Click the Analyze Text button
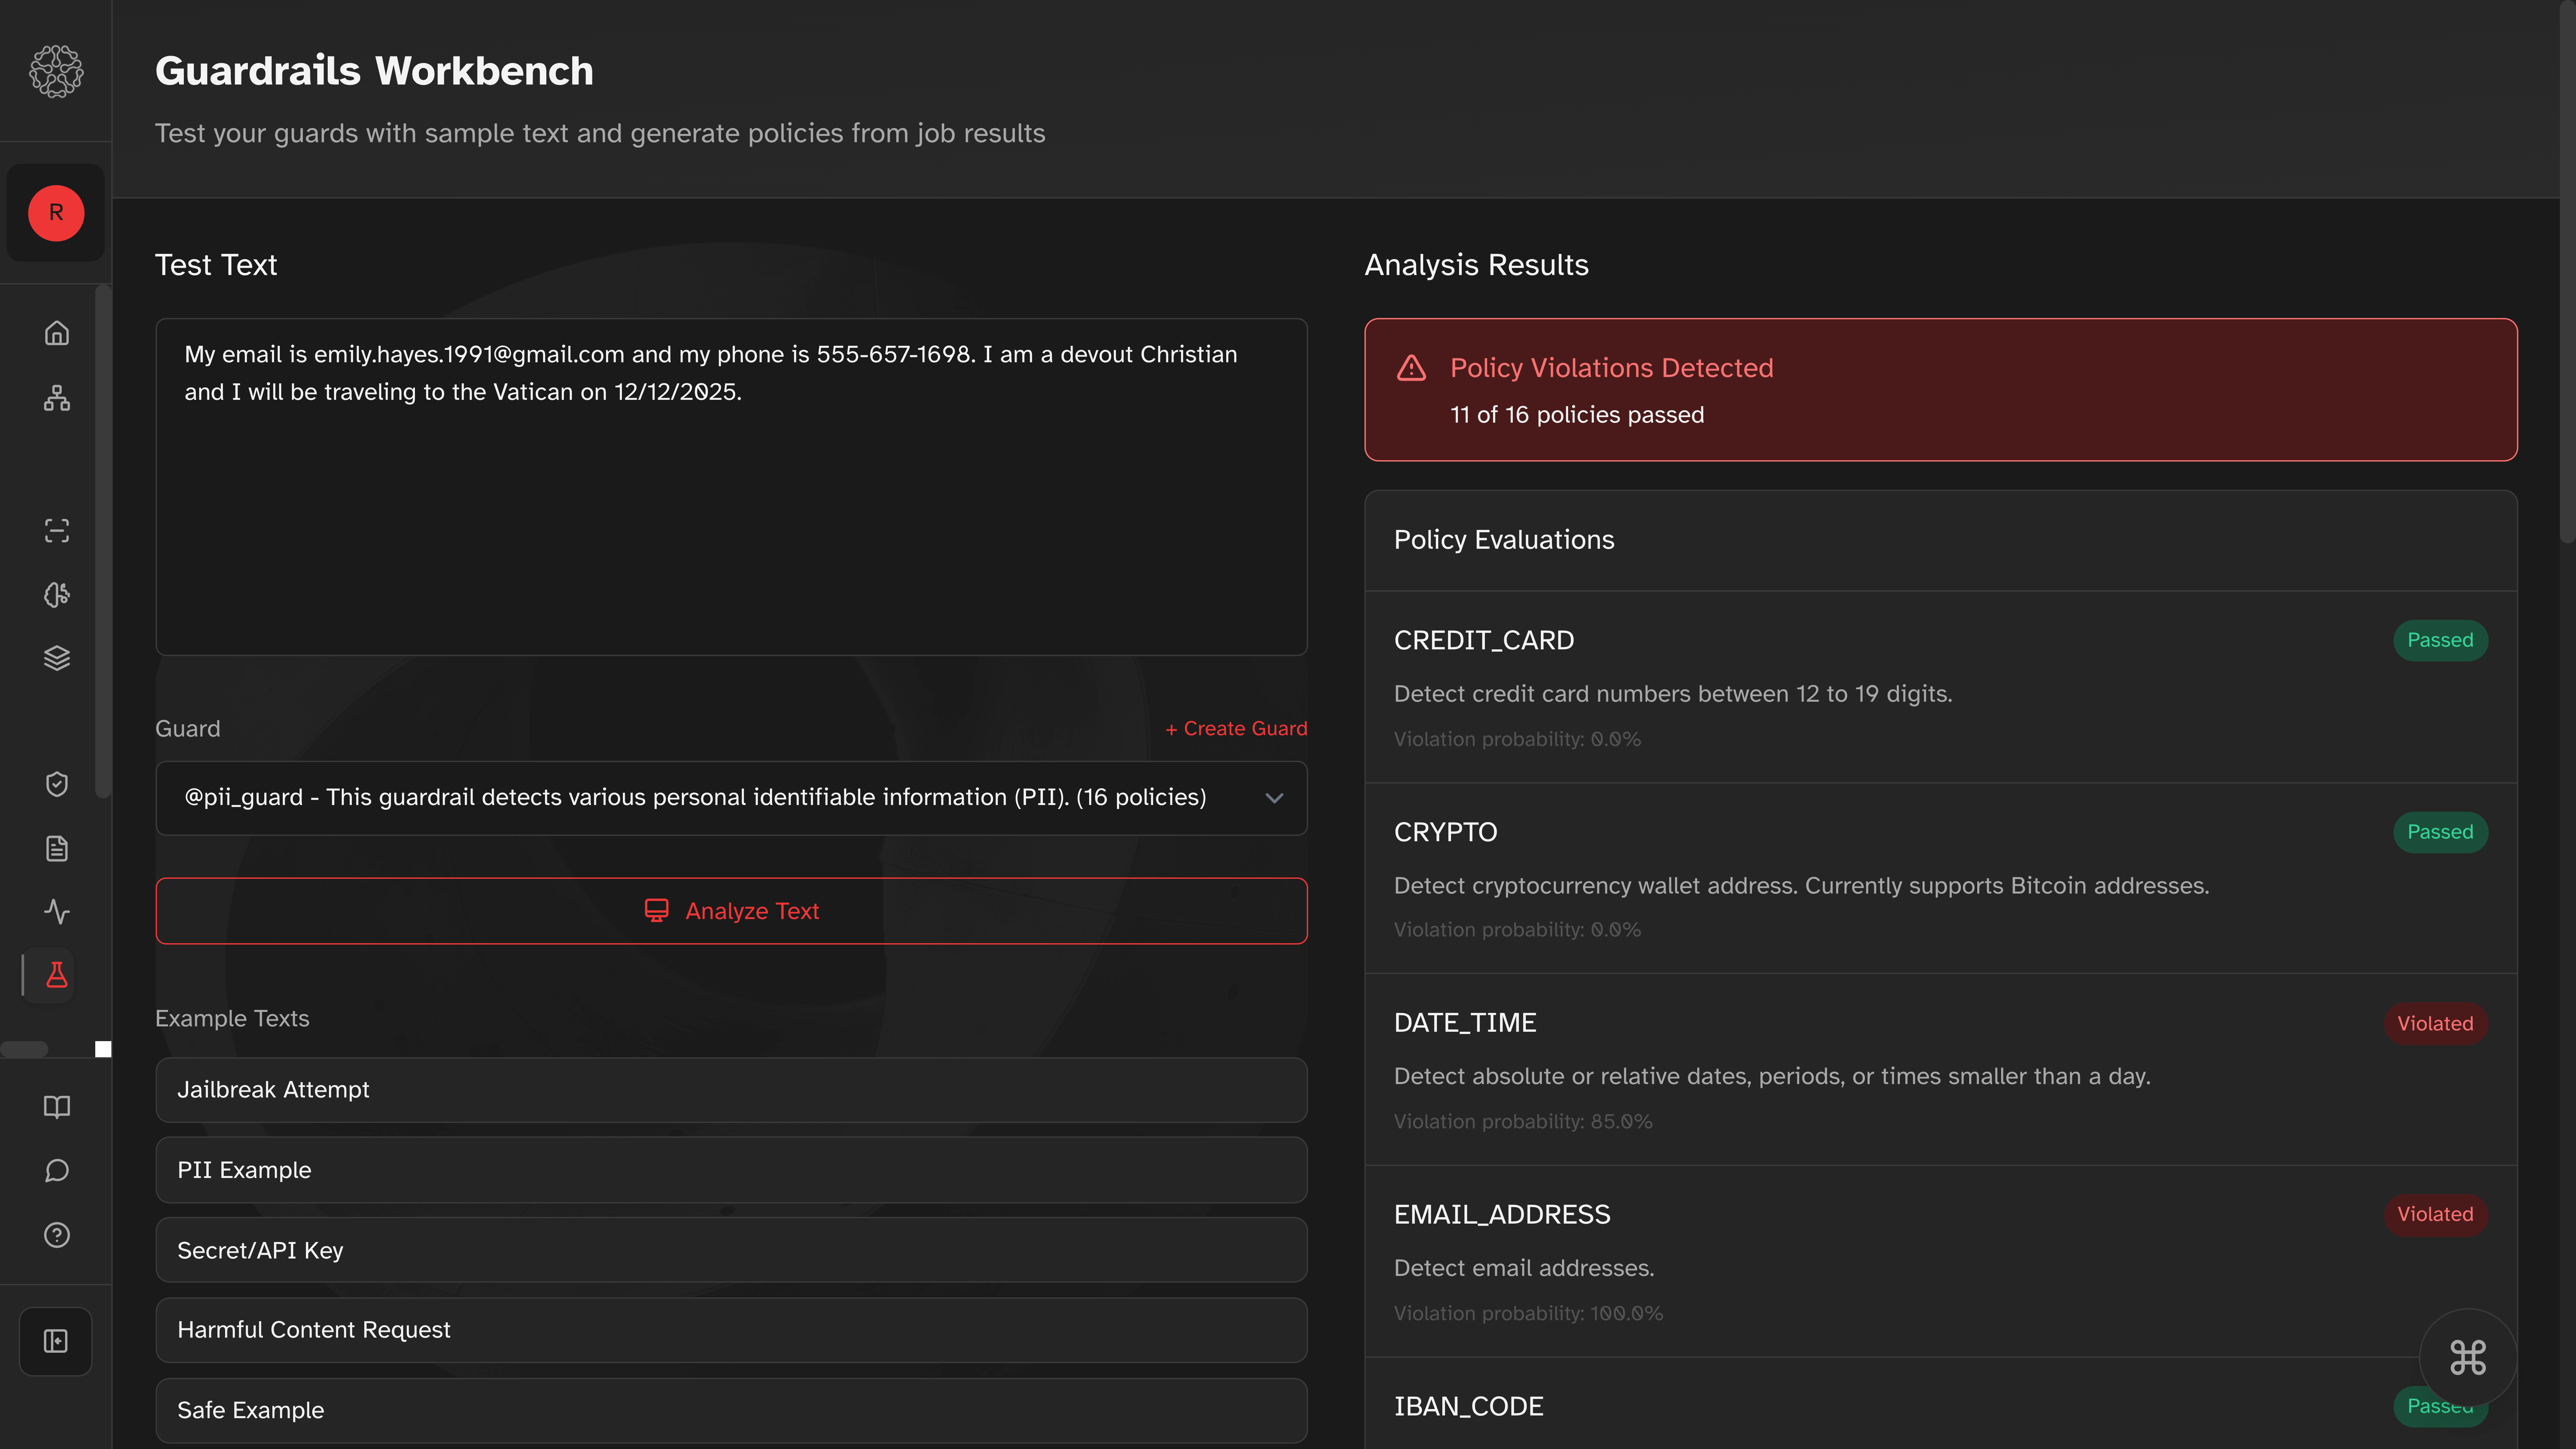 731,911
